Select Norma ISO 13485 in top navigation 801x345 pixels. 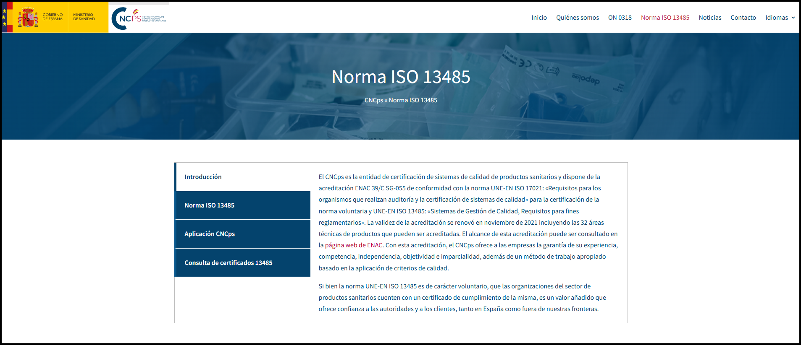click(x=665, y=18)
